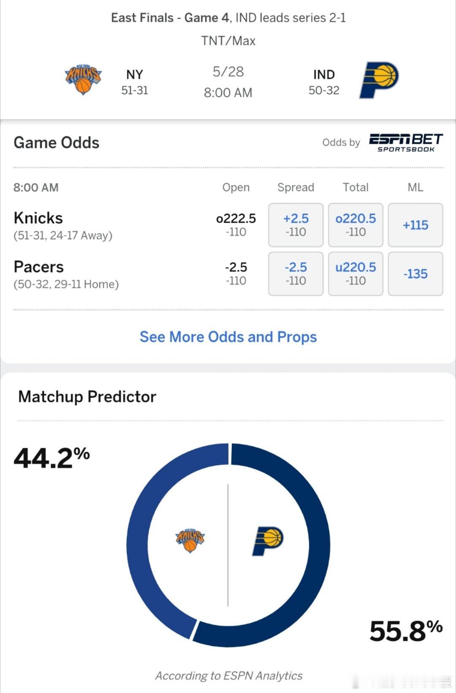Tap the Pacers logo in game header
The width and height of the screenshot is (456, 693).
point(379,80)
